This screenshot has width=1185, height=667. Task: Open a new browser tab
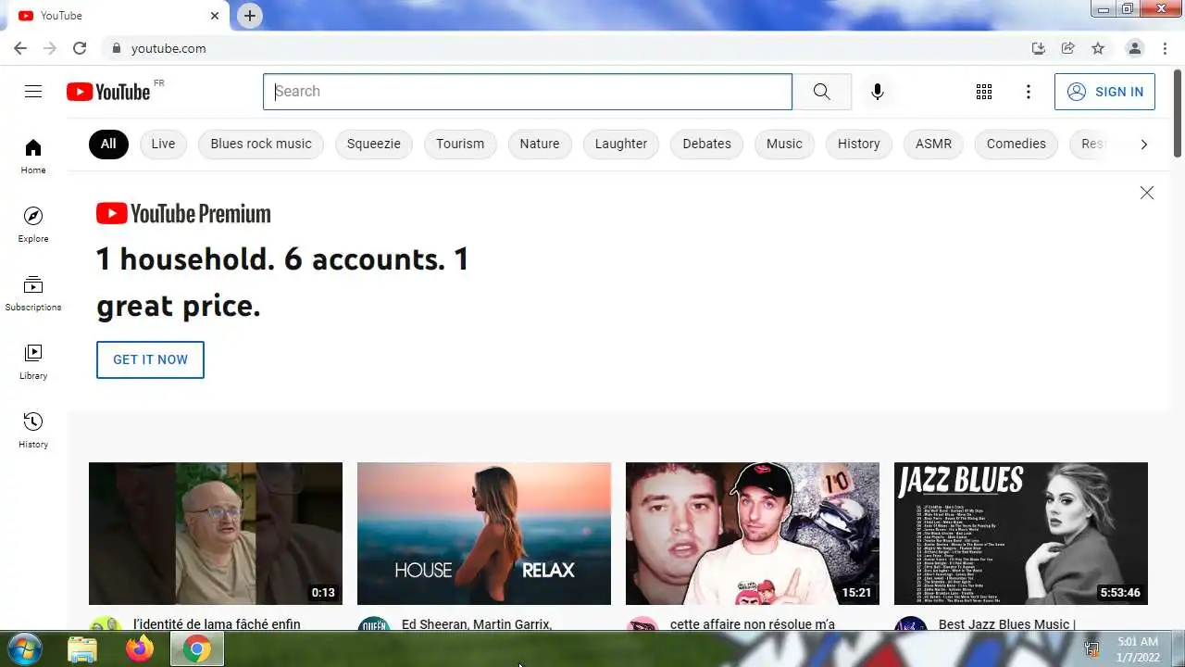pos(250,16)
